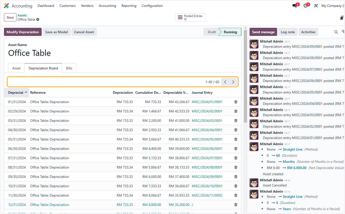
Task: Sort by the Cumulative Depreciation column header
Action: coord(148,92)
